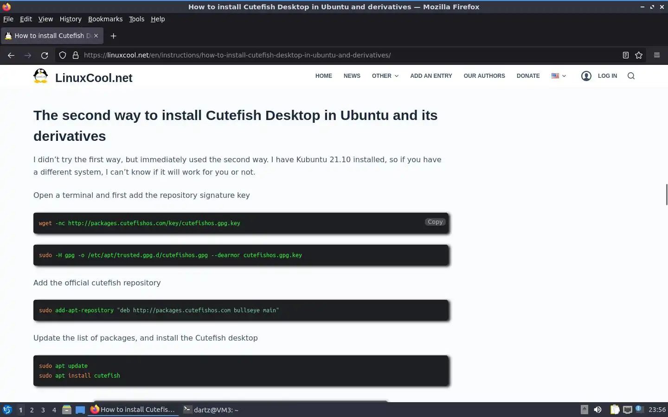Open the Edit menu
The height and width of the screenshot is (417, 668).
coord(26,19)
